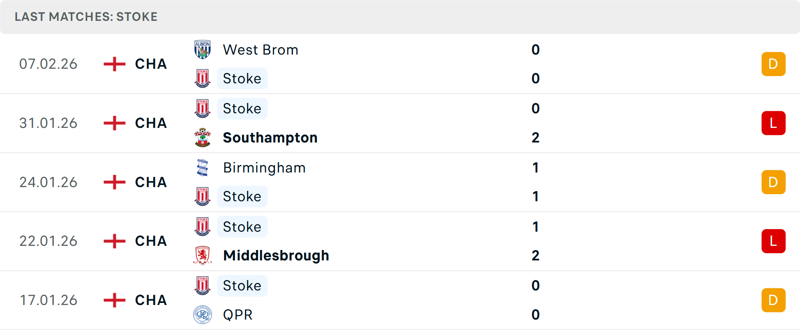Open the LAST MATCHES: STOKE header

[x=86, y=17]
